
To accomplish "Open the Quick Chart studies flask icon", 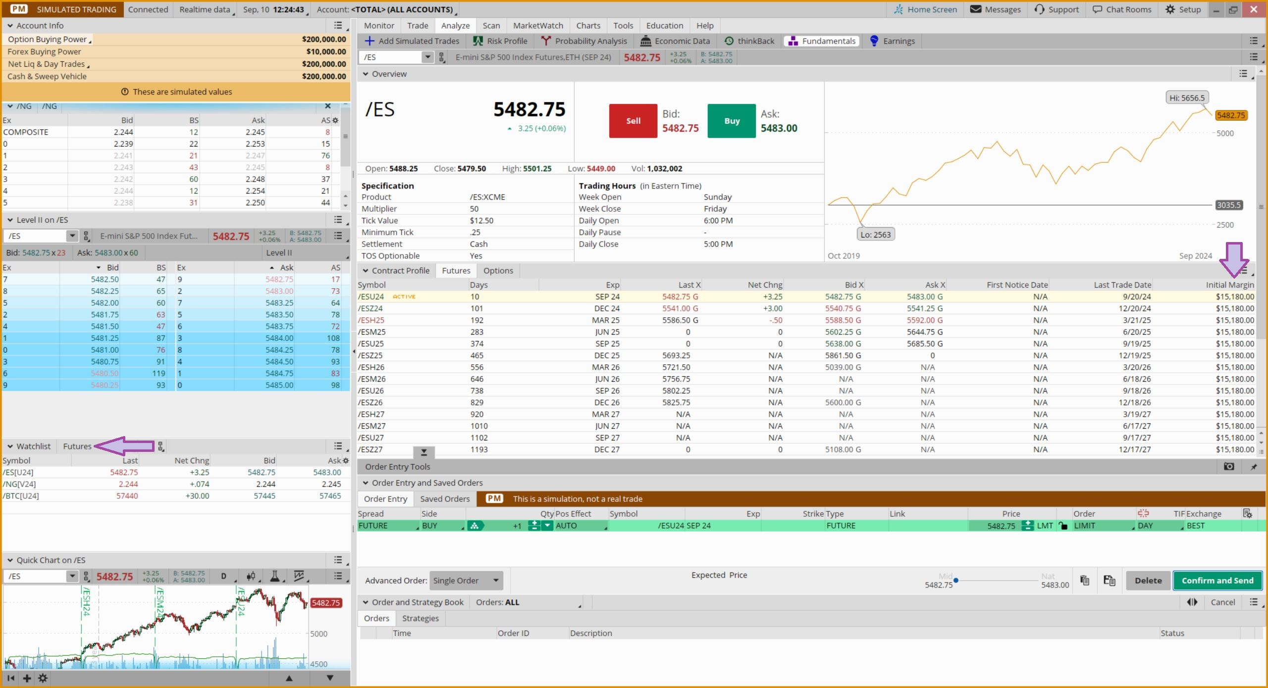I will coord(274,576).
